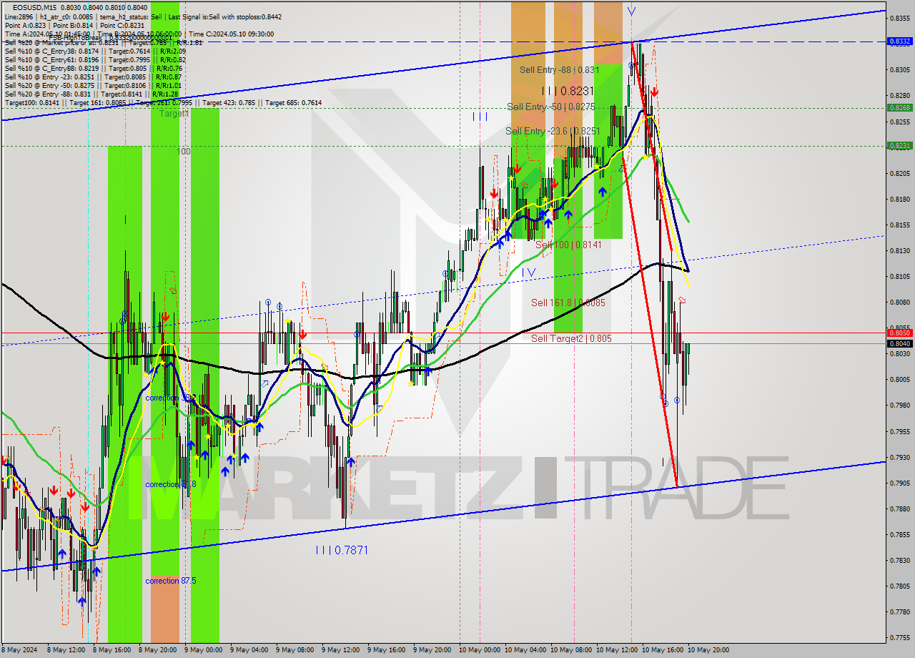The width and height of the screenshot is (915, 658).
Task: Select the 'Sell Entry -88 | 0.831' chart label
Action: point(559,69)
